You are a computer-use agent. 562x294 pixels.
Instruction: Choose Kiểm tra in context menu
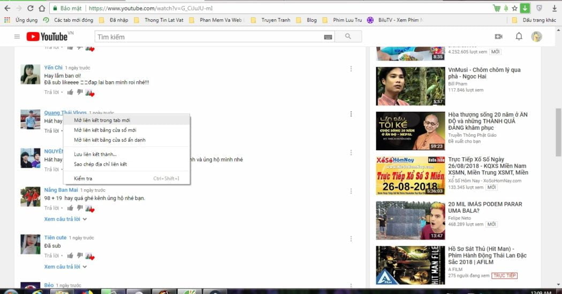[126, 179]
